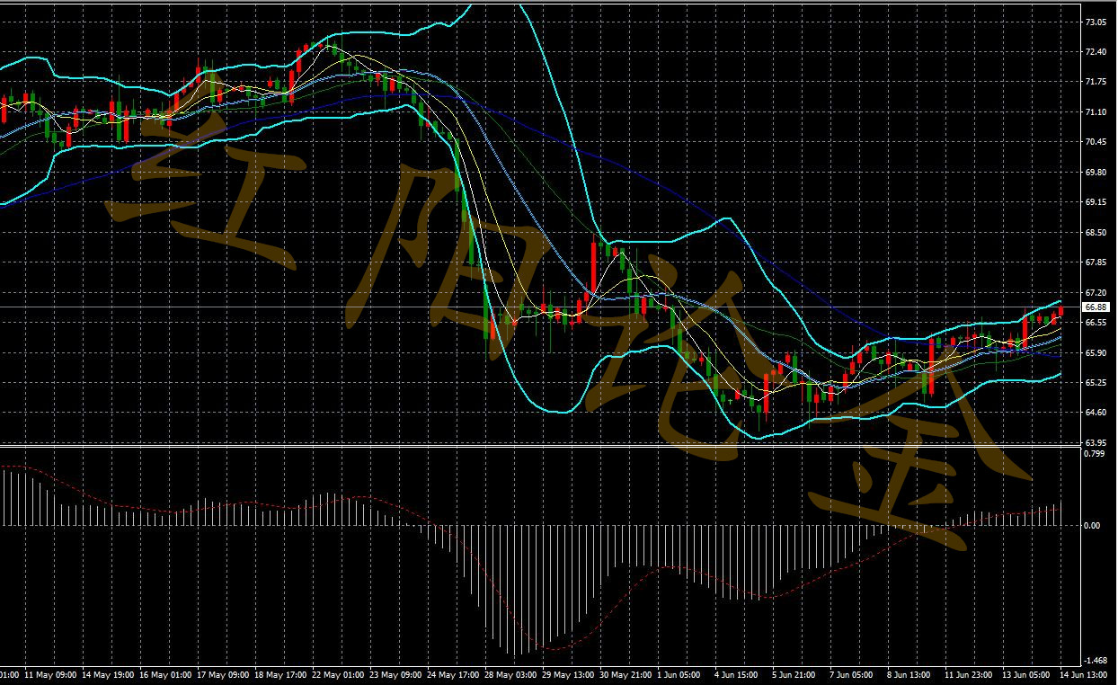The width and height of the screenshot is (1118, 685).
Task: Click the 23 May 09:00 time label
Action: pos(395,674)
